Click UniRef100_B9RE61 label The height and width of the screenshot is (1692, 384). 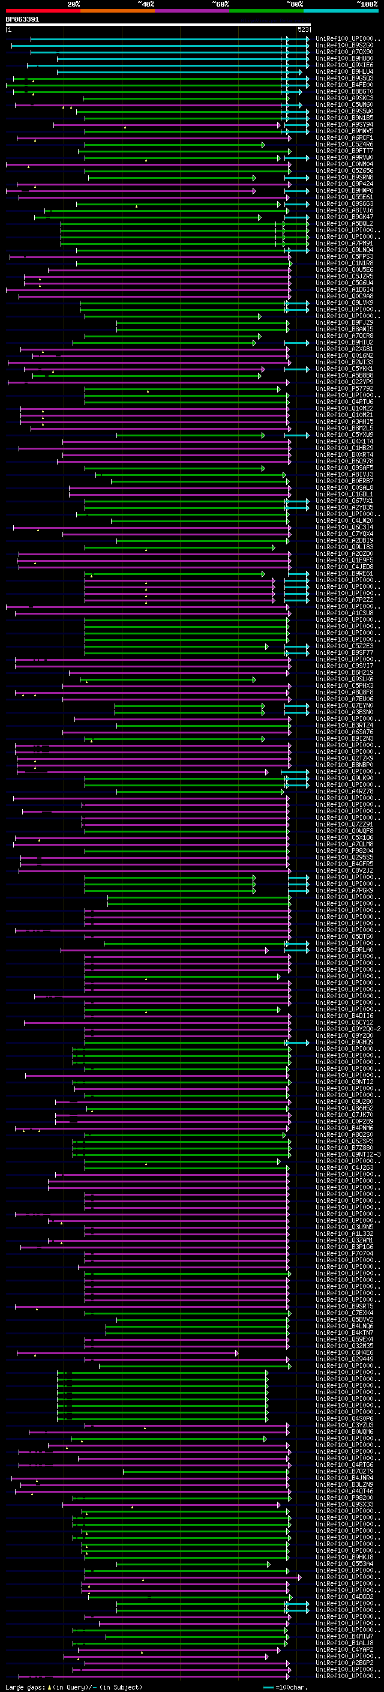(344, 573)
